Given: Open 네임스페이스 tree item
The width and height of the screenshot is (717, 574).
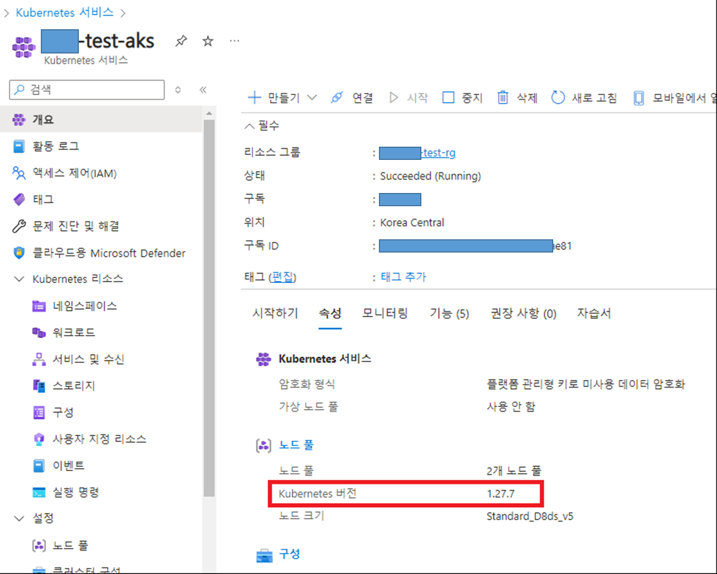Looking at the screenshot, I should tap(85, 306).
